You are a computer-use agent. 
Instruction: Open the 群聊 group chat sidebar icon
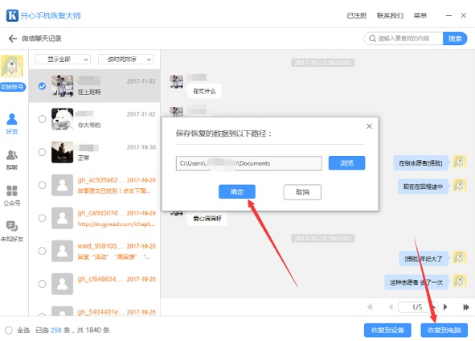tap(12, 160)
